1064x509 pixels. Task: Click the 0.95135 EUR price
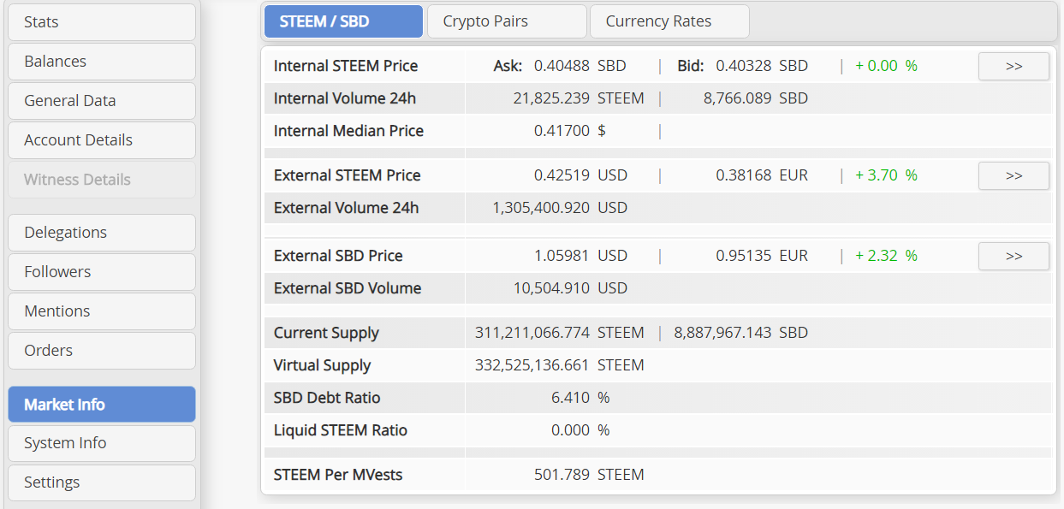(x=762, y=256)
